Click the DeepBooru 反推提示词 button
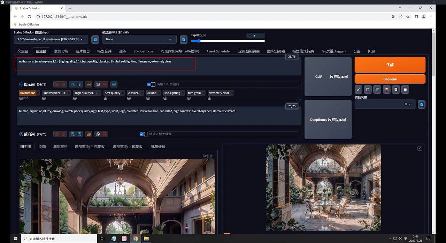This screenshot has width=446, height=243. pos(328,119)
